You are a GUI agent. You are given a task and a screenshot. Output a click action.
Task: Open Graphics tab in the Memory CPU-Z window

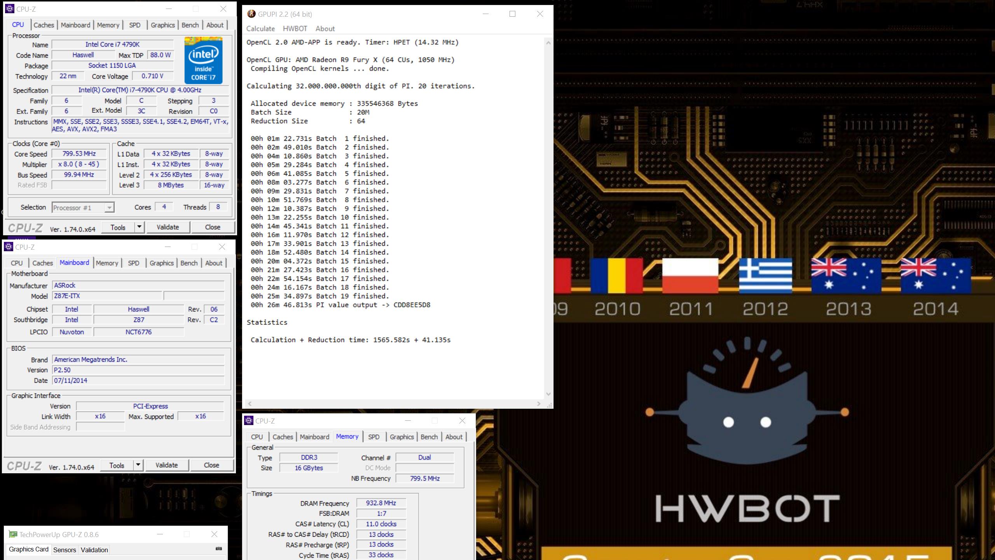pos(401,437)
